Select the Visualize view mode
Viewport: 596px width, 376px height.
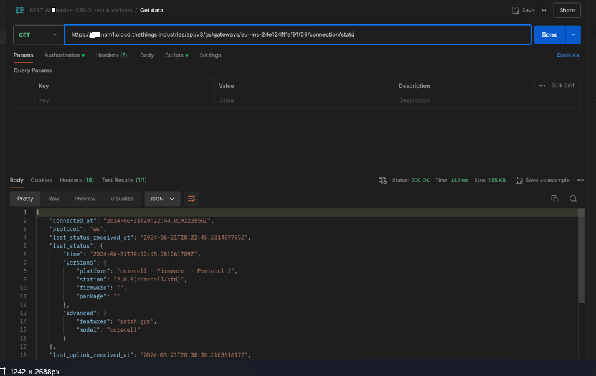[x=122, y=199]
